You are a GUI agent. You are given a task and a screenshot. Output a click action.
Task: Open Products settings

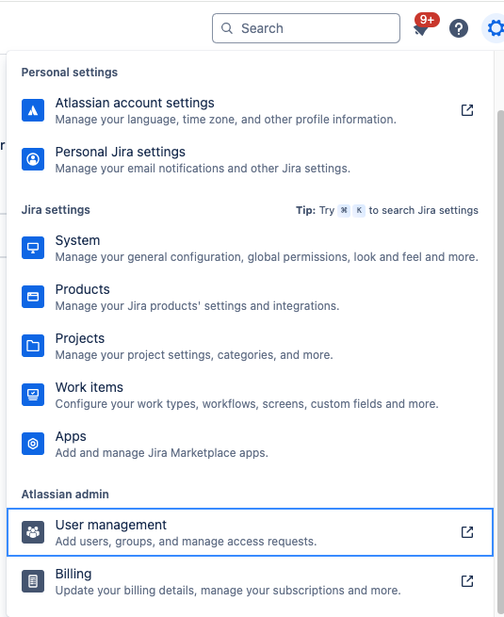[250, 297]
